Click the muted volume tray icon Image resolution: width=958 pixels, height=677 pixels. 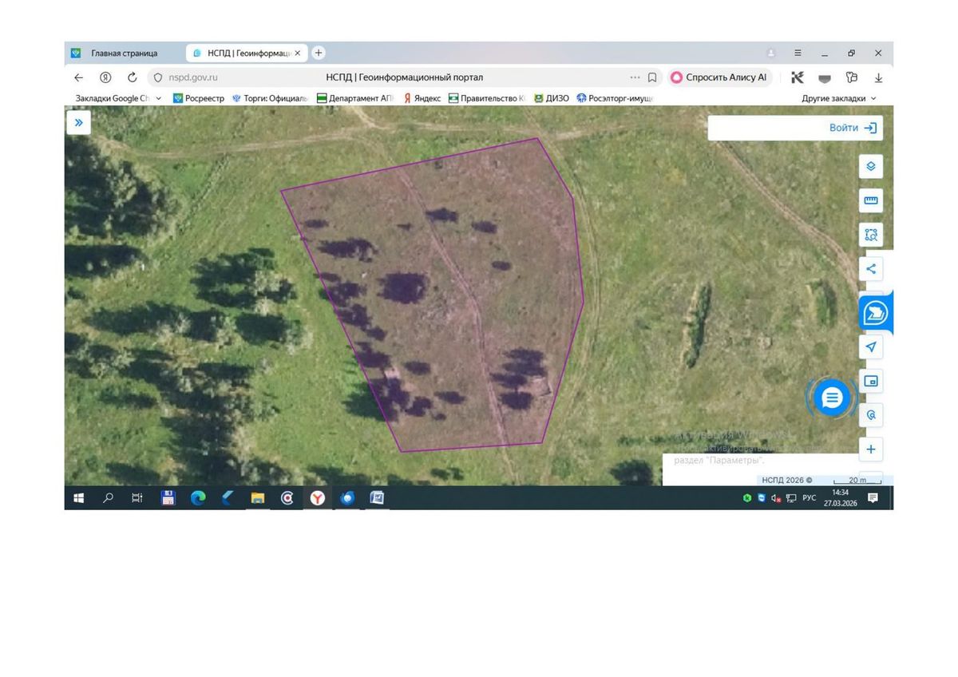pyautogui.click(x=776, y=498)
